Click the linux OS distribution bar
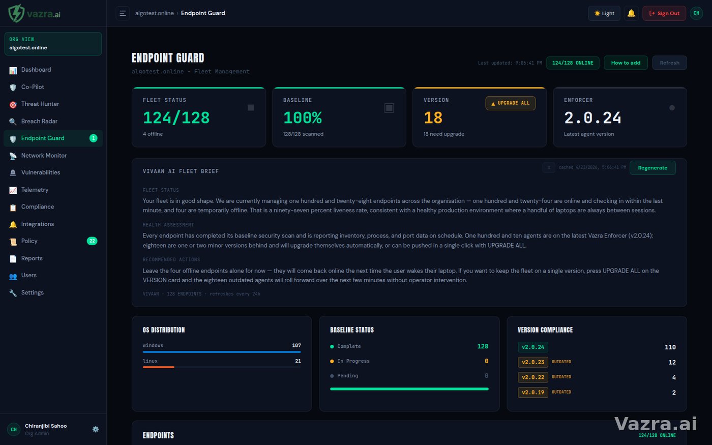This screenshot has width=712, height=445. pyautogui.click(x=222, y=367)
